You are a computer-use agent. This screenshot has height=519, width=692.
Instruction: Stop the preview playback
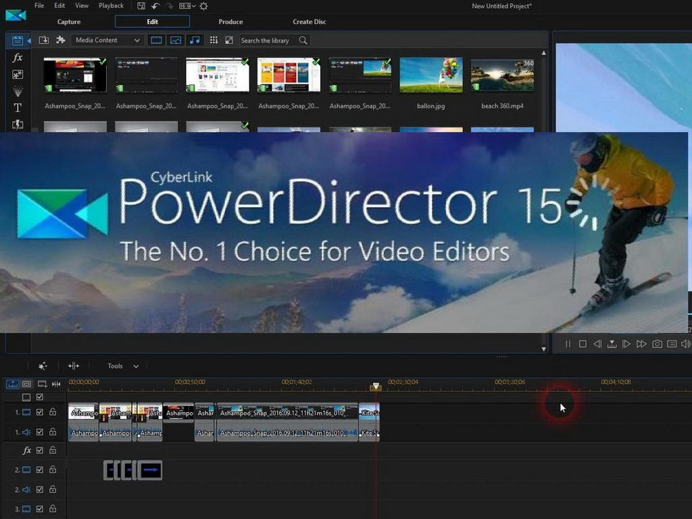click(583, 344)
